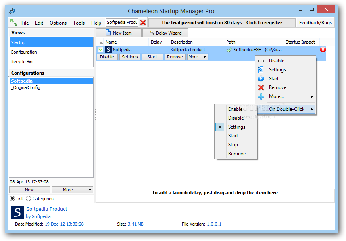This screenshot has height=241, width=346.
Task: Sort by the Name column header
Action: click(111, 42)
